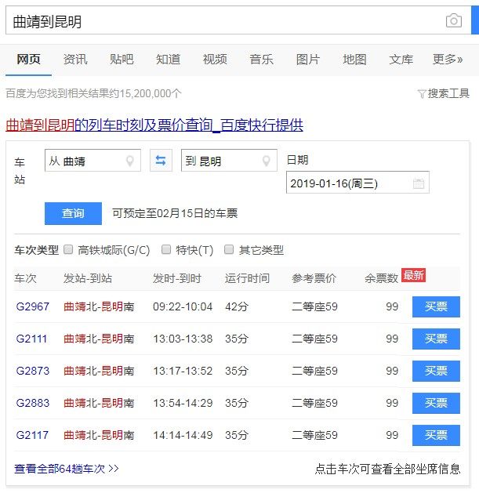This screenshot has height=493, width=479.
Task: Click the 42分 duration cell
Action: [237, 306]
